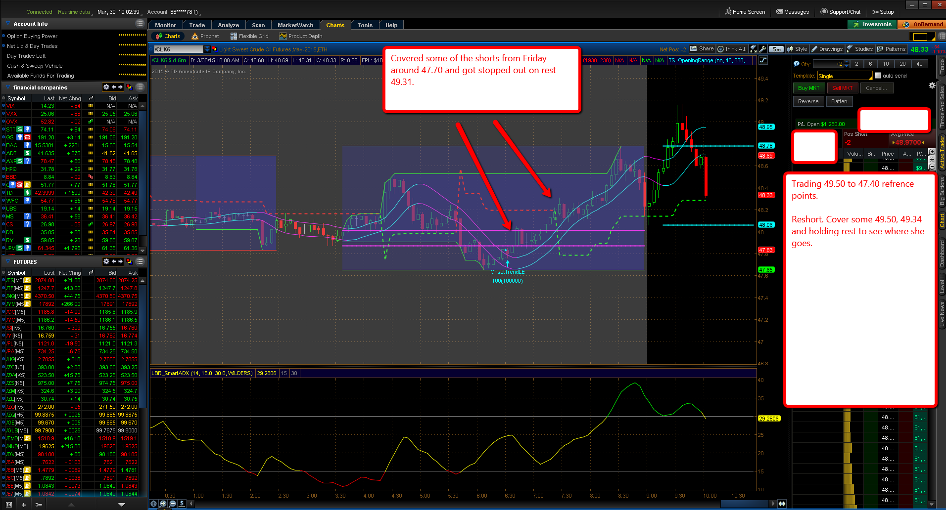Click the chart zoom out icon

(x=173, y=504)
